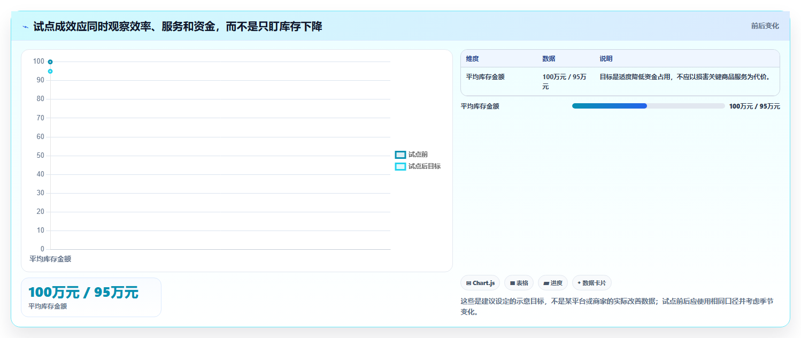This screenshot has height=338, width=801.
Task: Click the 数据卡片 tag chip
Action: (592, 283)
